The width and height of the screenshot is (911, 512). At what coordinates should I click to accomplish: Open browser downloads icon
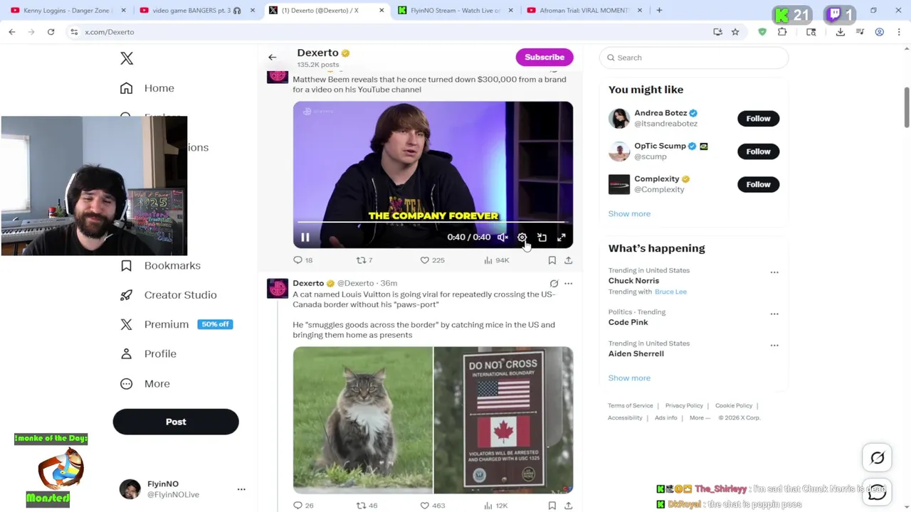click(x=841, y=32)
